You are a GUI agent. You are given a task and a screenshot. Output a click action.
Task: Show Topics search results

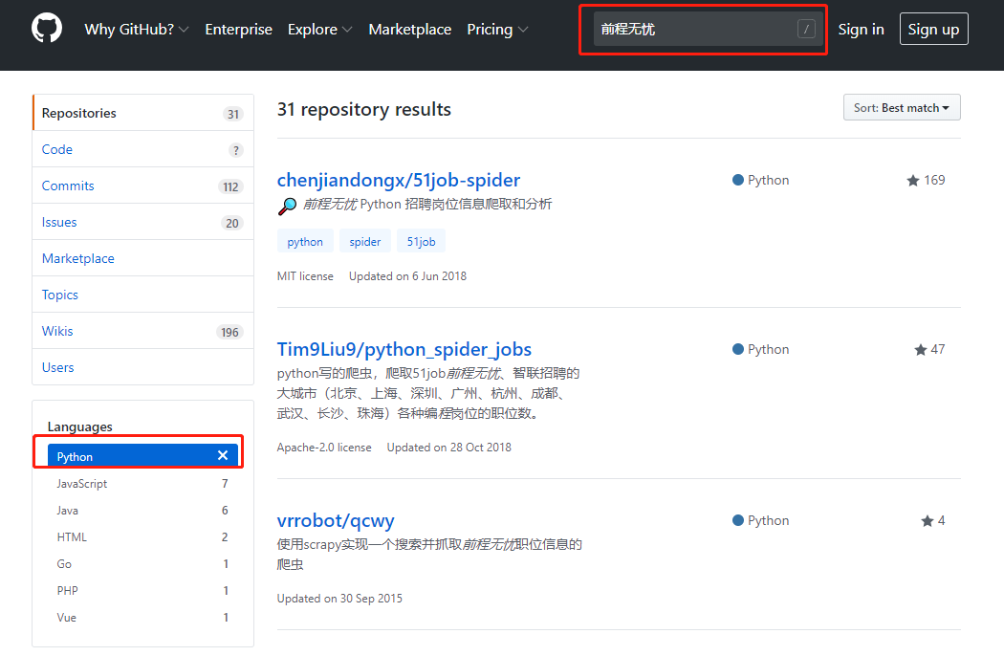pos(142,295)
